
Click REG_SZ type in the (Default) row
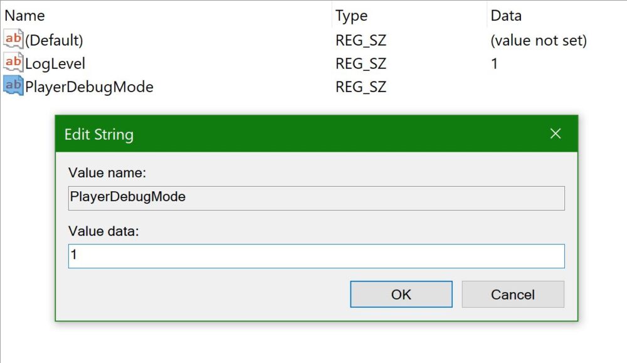(361, 41)
